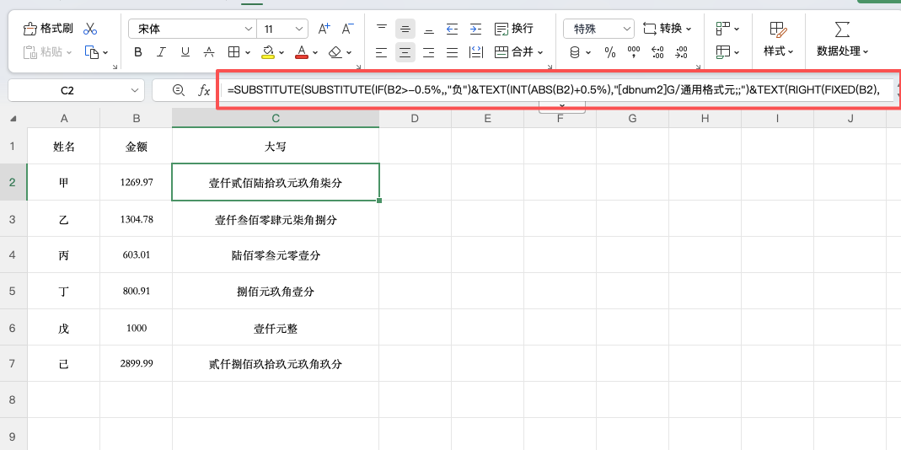Toggle strikethrough formatting
Viewport: 901px width, 450px height.
pos(209,52)
